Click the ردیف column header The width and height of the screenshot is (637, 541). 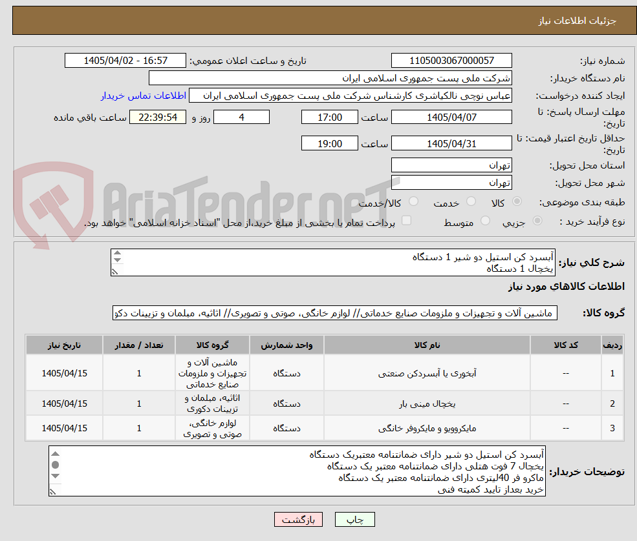612,345
